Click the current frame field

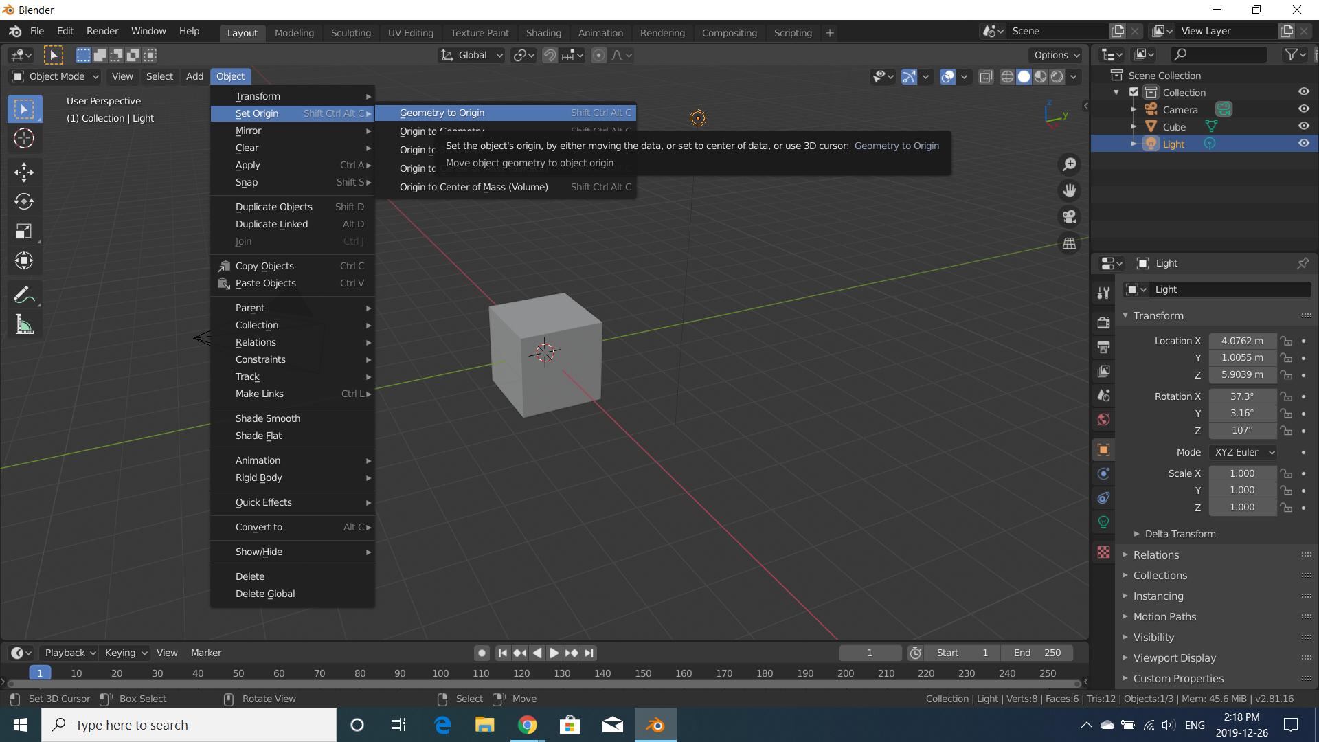tap(870, 653)
